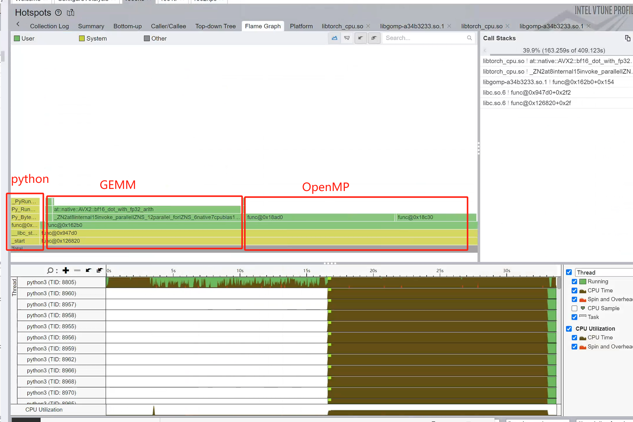Click the func@0x126820 flame bar
633x422 pixels.
(259, 241)
